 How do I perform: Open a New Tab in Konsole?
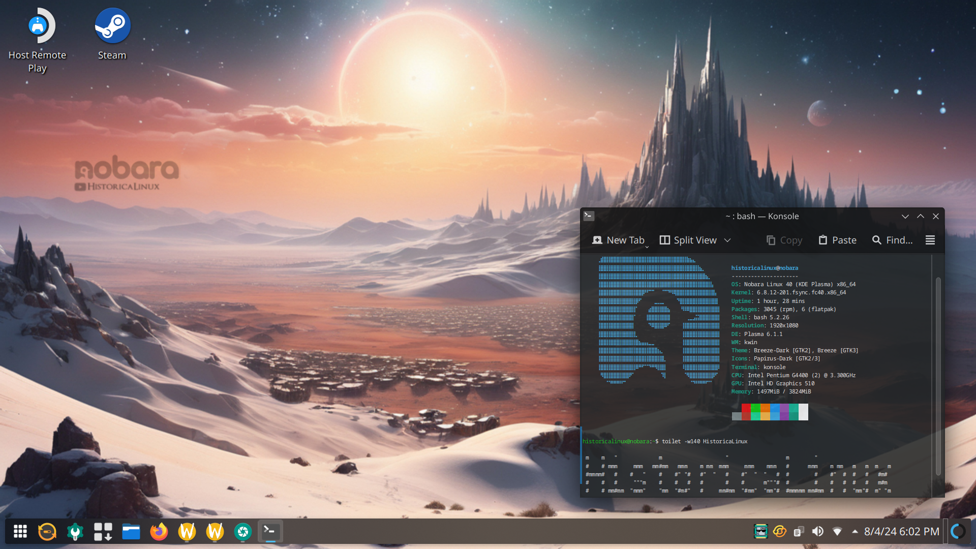pyautogui.click(x=618, y=240)
